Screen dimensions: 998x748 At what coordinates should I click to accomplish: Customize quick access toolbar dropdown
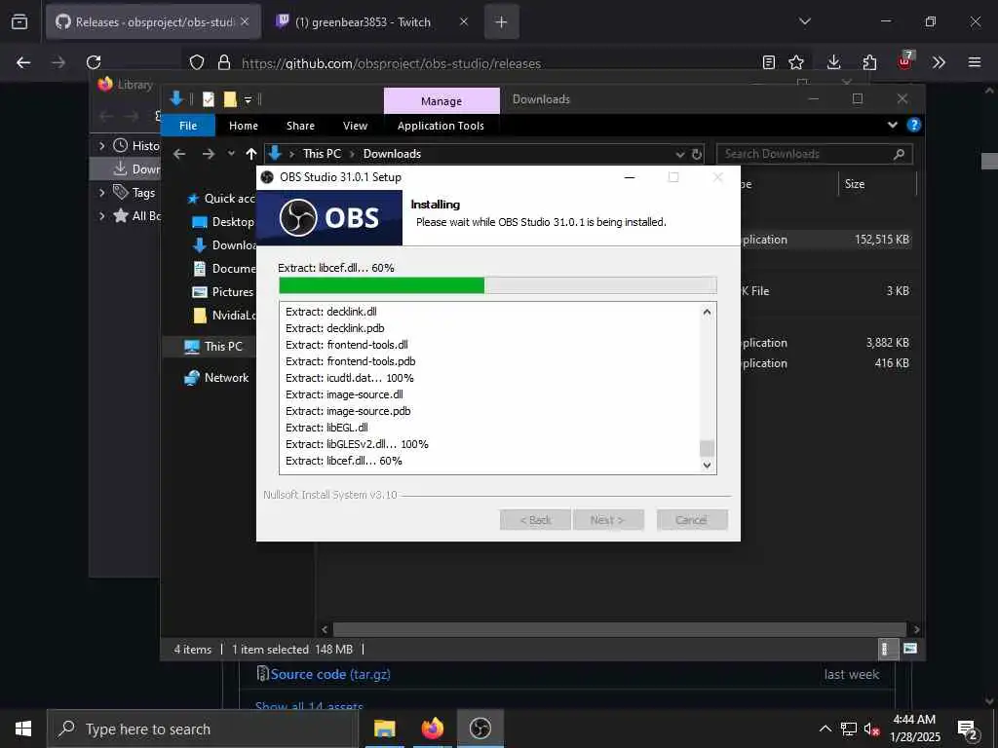pyautogui.click(x=249, y=100)
